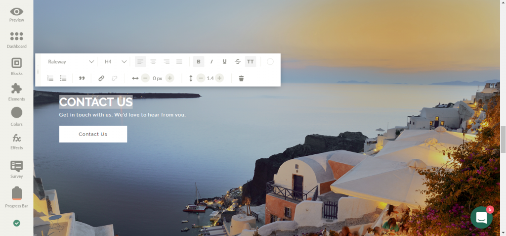Toggle strikethrough formatting
This screenshot has height=236, width=506.
[x=238, y=62]
